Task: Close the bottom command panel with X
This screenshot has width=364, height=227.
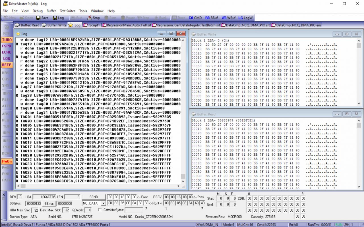Action: pos(4,195)
